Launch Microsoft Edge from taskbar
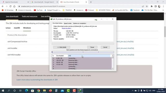The height and width of the screenshot is (93, 166). coord(26,91)
